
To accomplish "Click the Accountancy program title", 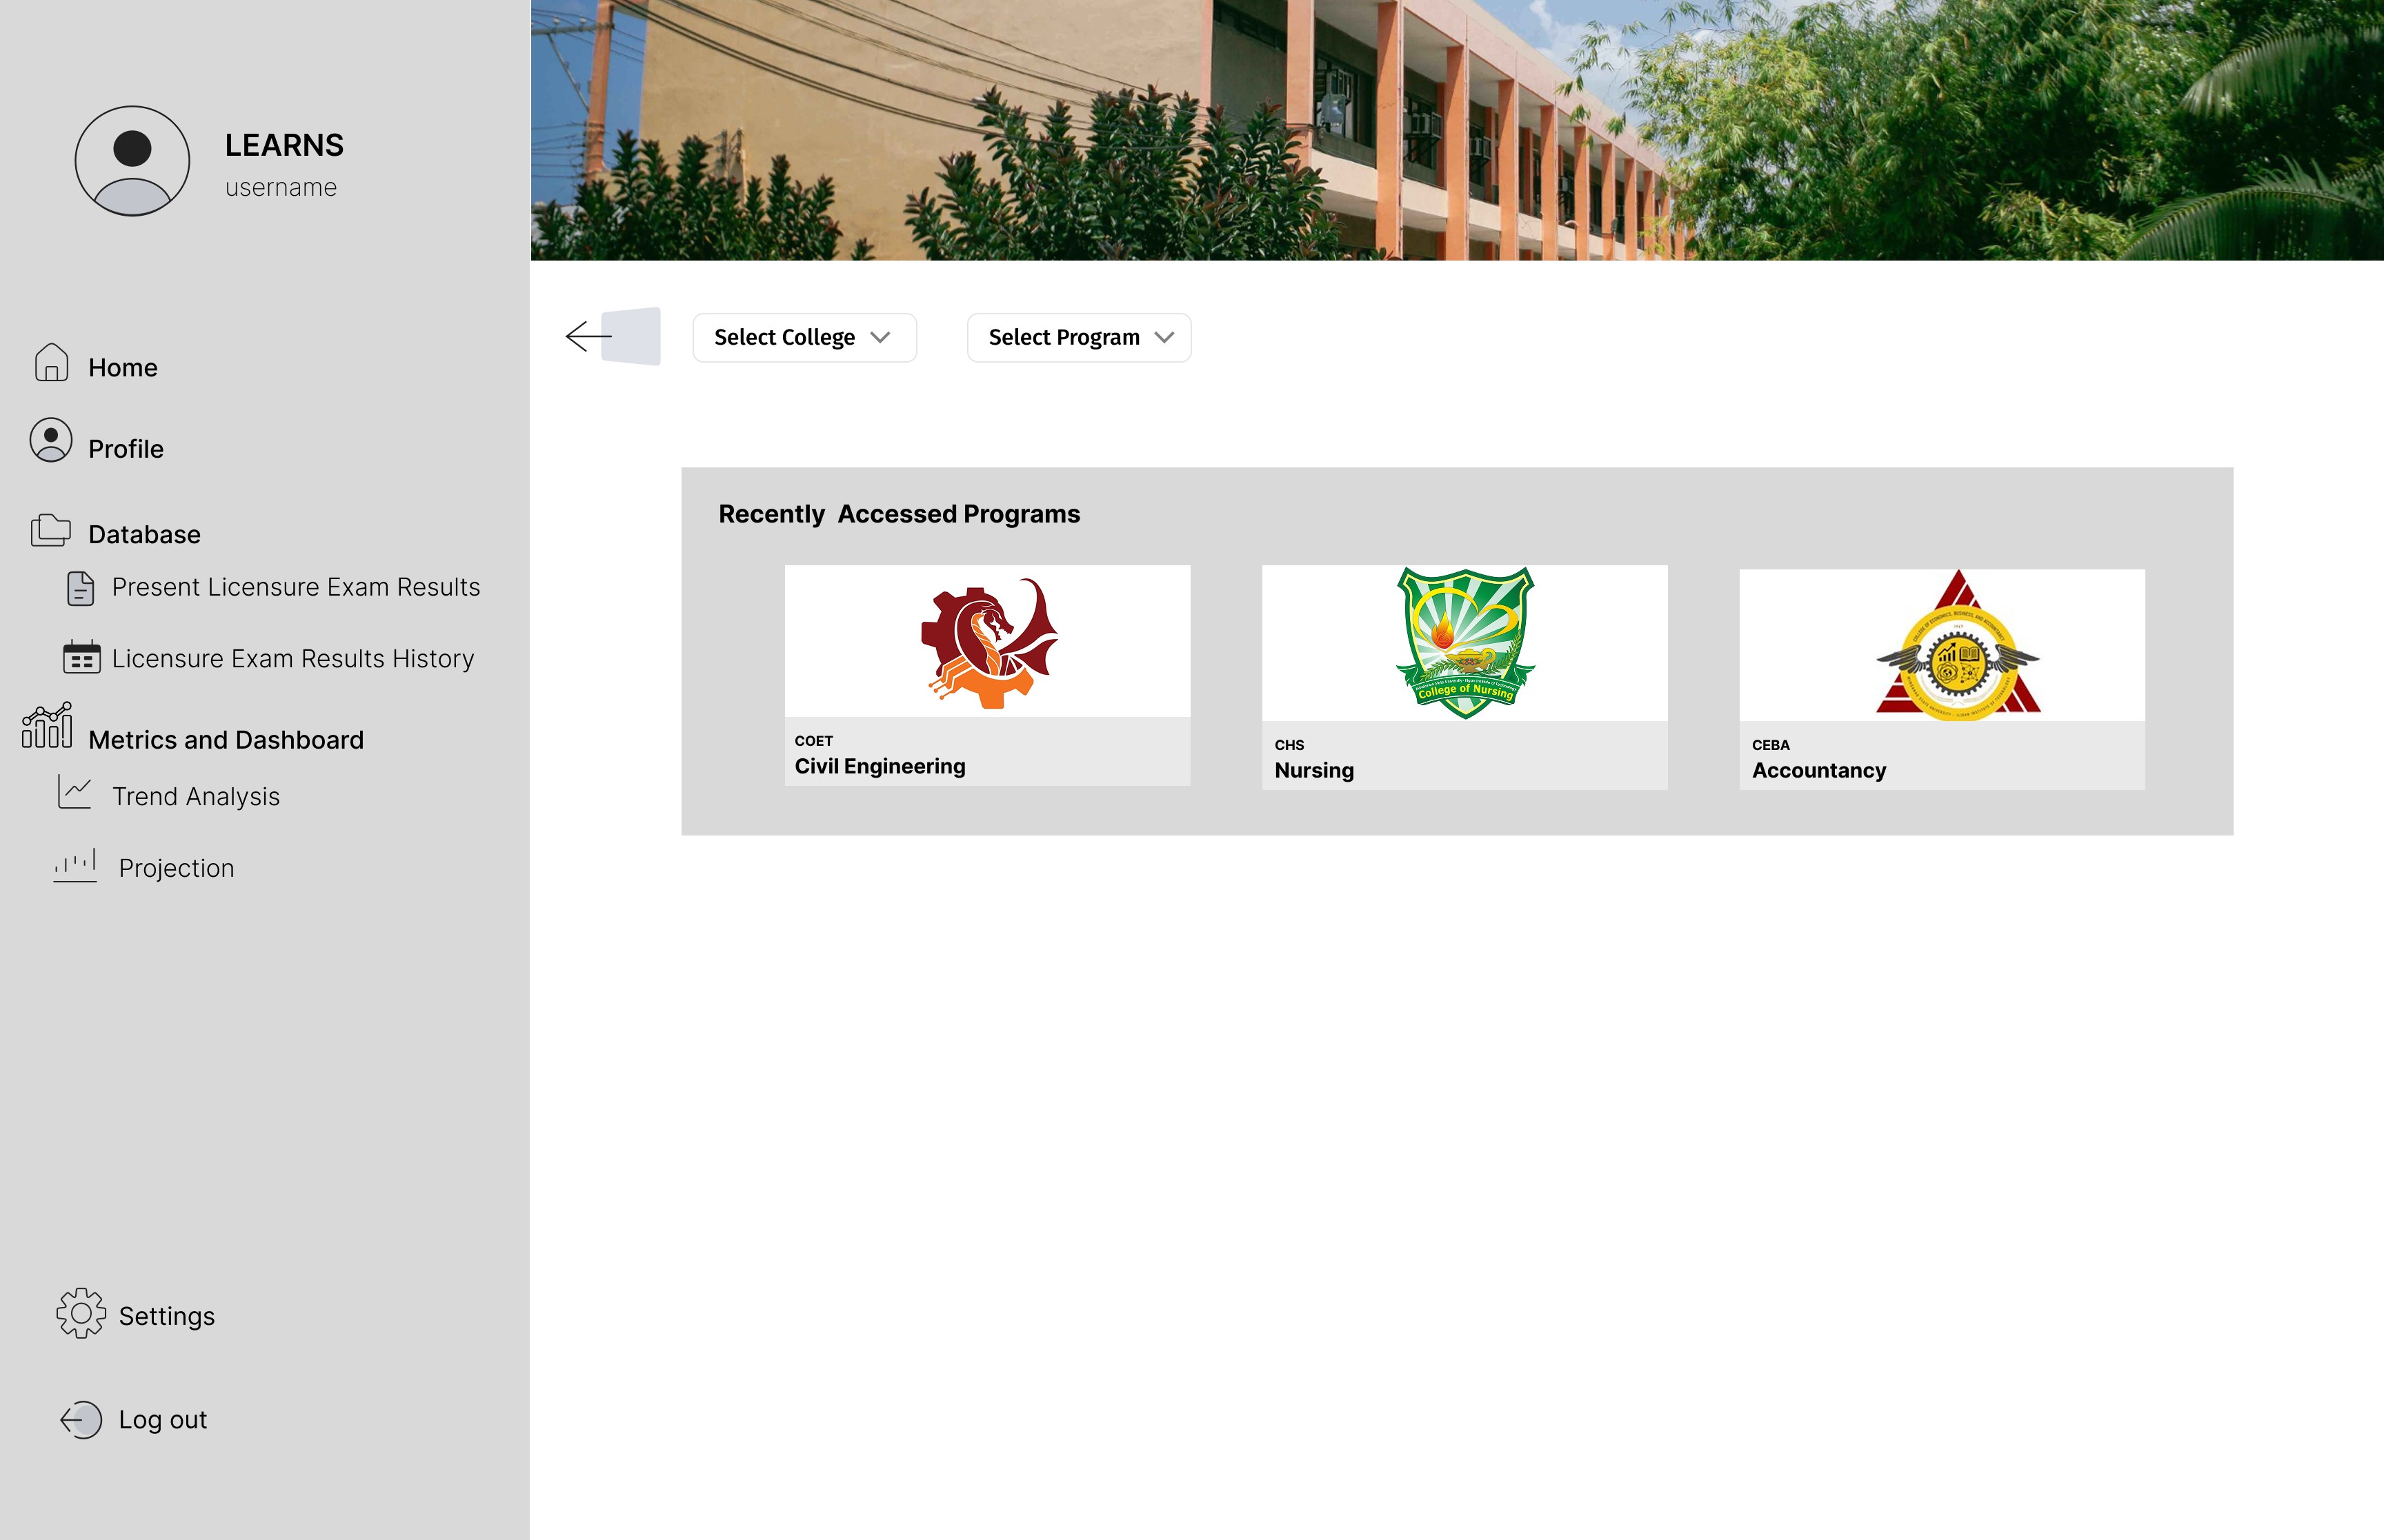I will pyautogui.click(x=1819, y=770).
